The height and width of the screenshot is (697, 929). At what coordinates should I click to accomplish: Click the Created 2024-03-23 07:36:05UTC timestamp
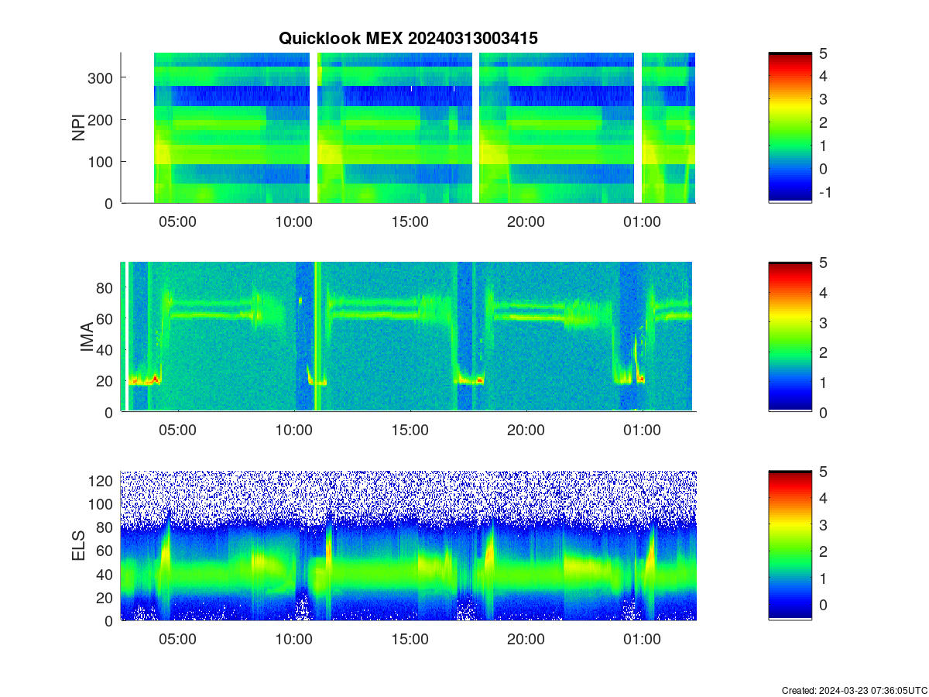click(x=854, y=690)
